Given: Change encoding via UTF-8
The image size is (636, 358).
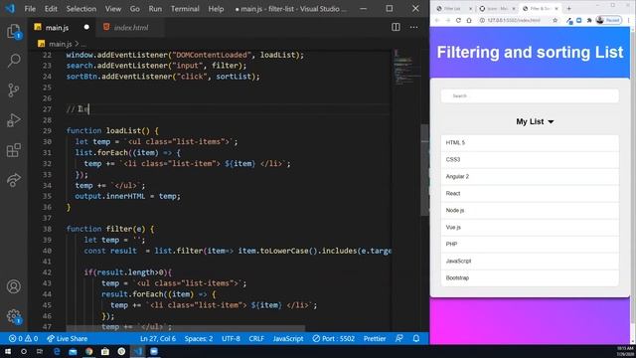Looking at the screenshot, I should coord(231,338).
